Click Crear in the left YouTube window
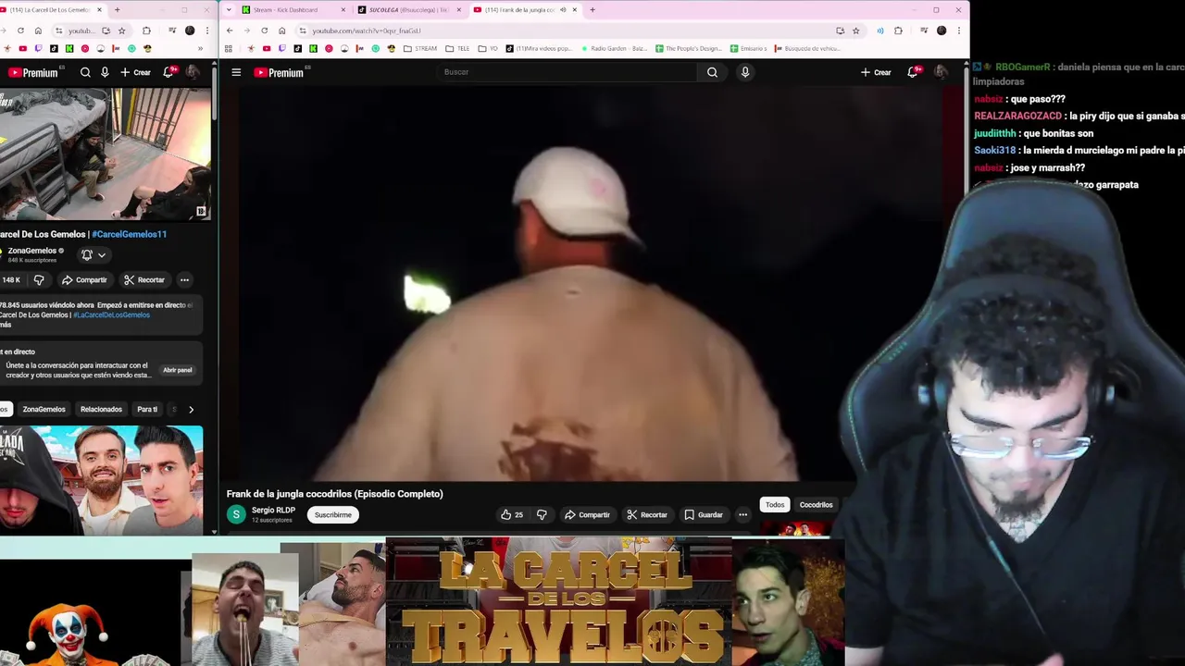The width and height of the screenshot is (1185, 666). click(135, 72)
